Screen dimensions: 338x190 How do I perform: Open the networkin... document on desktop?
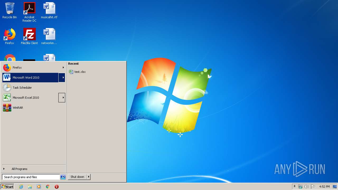49,36
